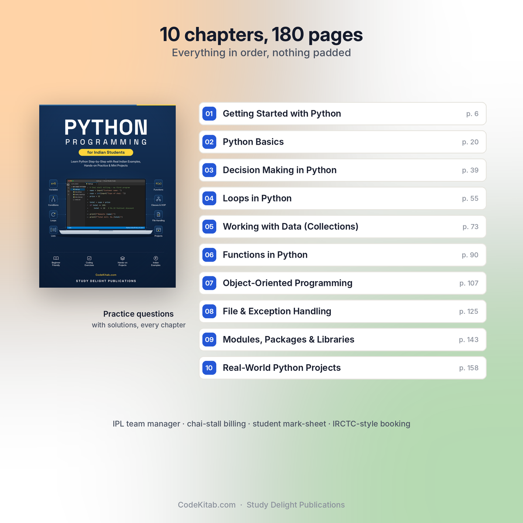This screenshot has width=523, height=523.
Task: Select the File Handling document icon
Action: point(158,214)
